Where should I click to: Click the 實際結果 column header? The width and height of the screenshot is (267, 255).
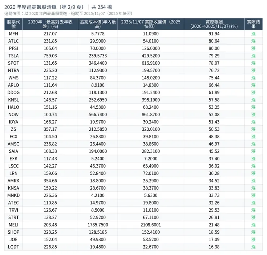tap(253, 24)
